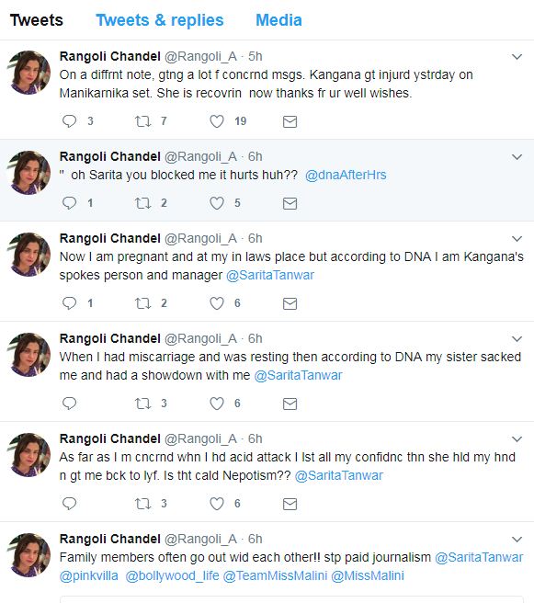Viewport: 534px width, 603px height.
Task: Like the tweet with 19 likes
Action: (x=217, y=121)
